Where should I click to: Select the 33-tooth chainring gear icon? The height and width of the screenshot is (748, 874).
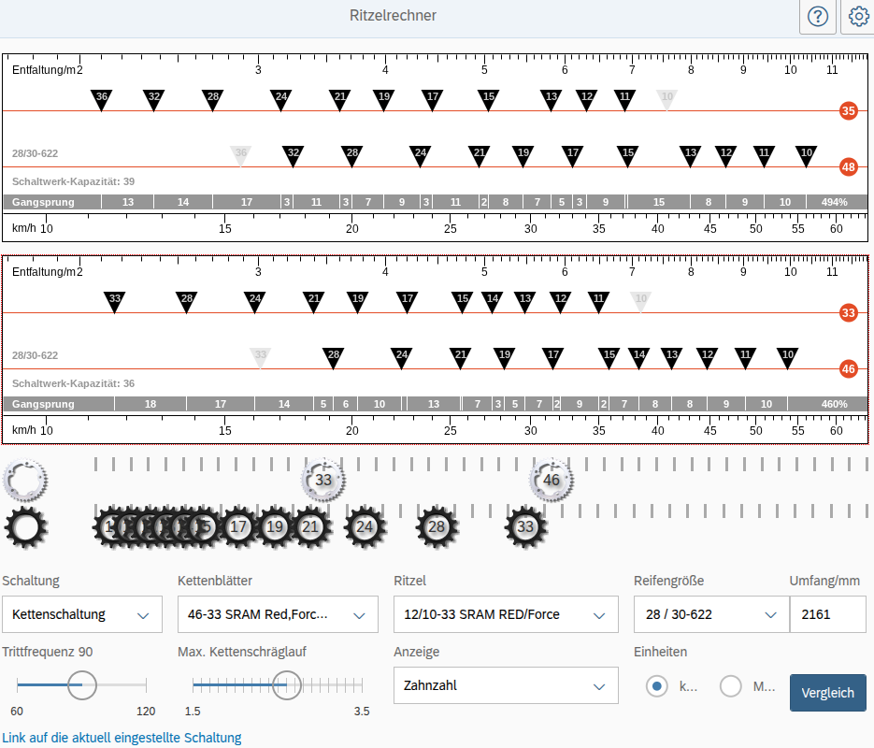323,480
